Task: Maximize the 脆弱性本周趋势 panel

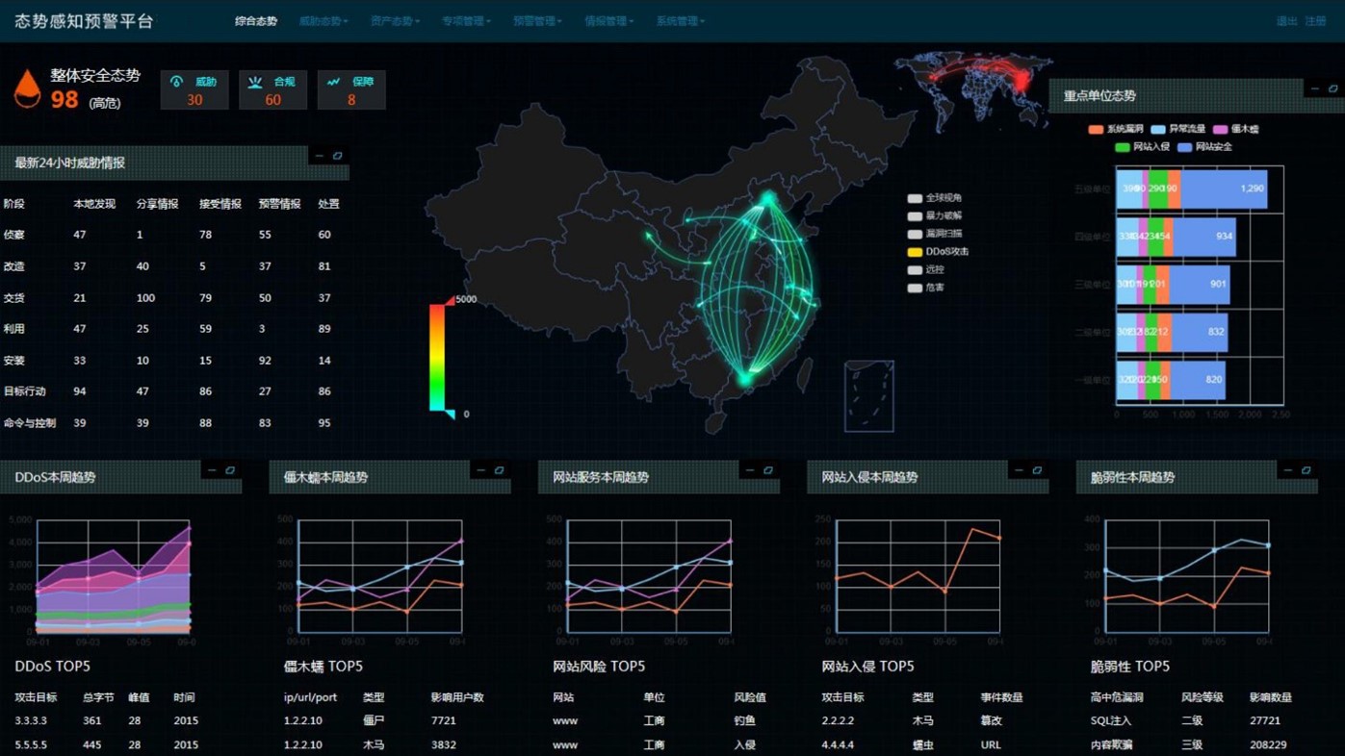Action: 1306,470
